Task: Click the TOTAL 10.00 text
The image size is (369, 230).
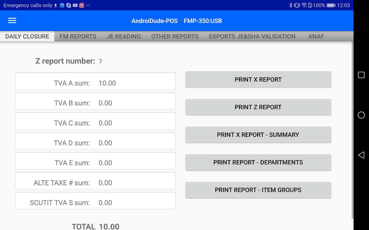Action: pos(95,226)
